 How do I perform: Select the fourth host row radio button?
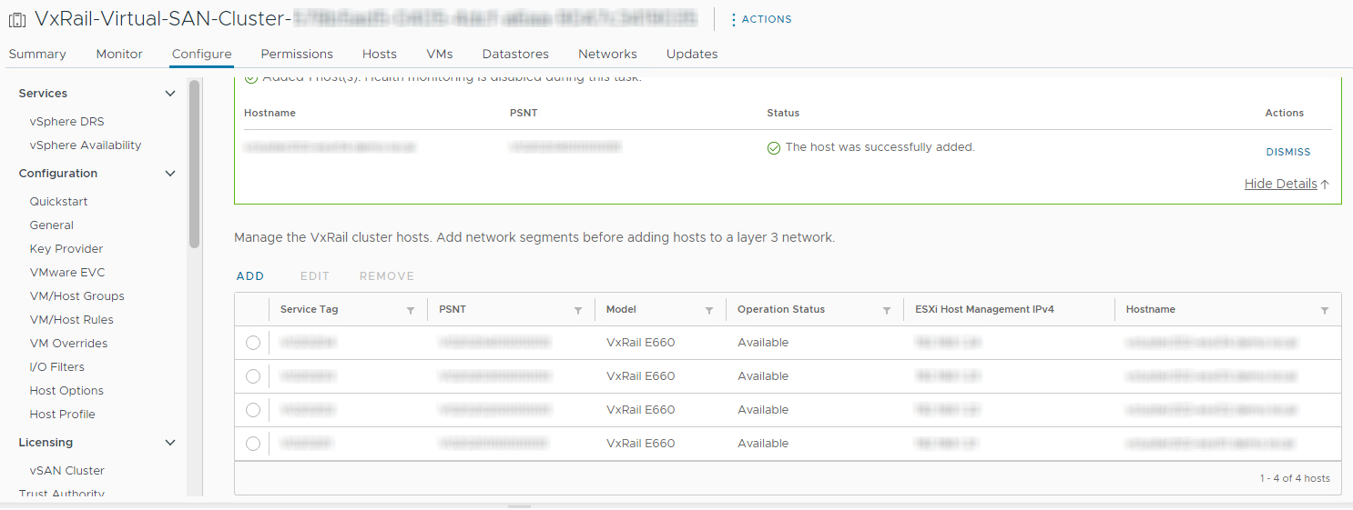(x=253, y=444)
